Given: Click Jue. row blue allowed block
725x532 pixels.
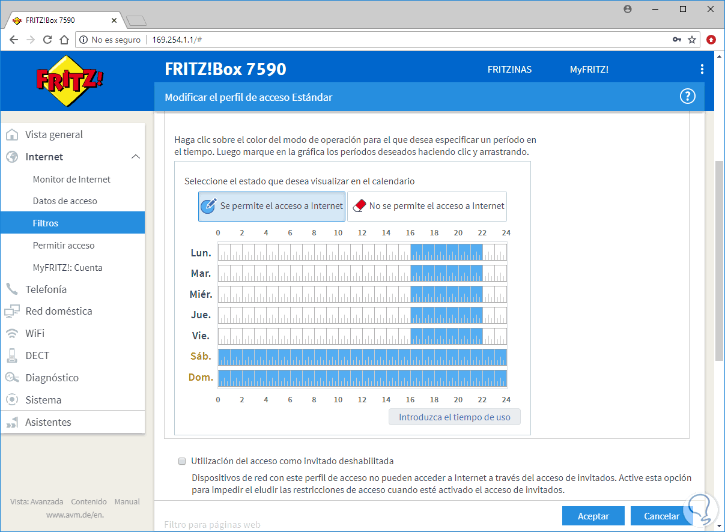Looking at the screenshot, I should click(446, 315).
